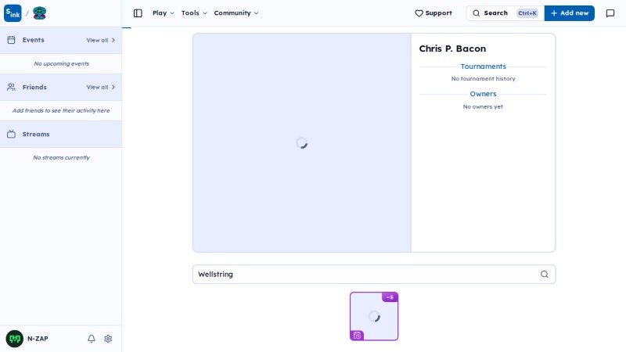This screenshot has width=626, height=352.
Task: Open the Friends section heading
Action: [34, 87]
